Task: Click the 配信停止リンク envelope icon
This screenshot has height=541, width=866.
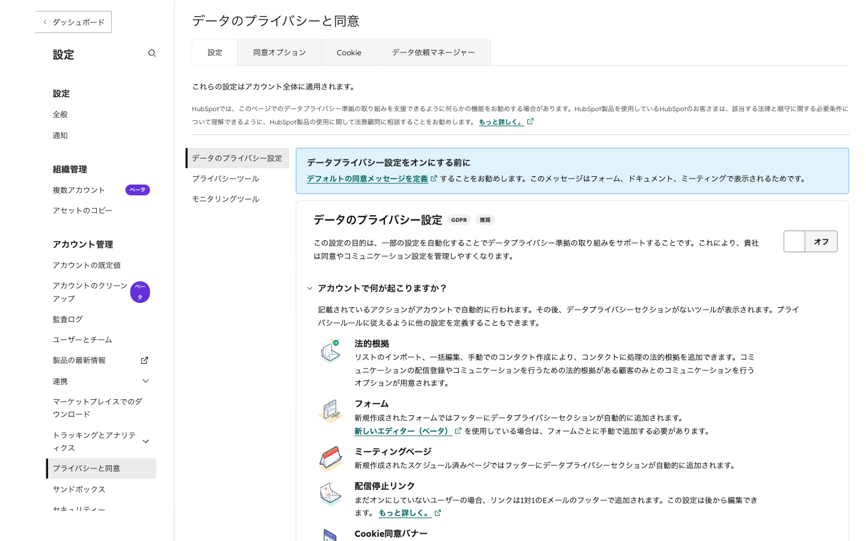Action: 330,494
